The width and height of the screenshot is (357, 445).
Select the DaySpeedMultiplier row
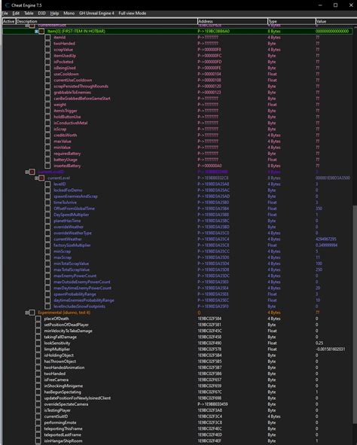[x=72, y=215]
